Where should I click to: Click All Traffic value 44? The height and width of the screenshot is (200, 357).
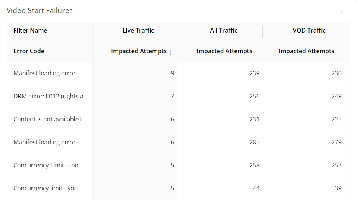click(x=256, y=189)
